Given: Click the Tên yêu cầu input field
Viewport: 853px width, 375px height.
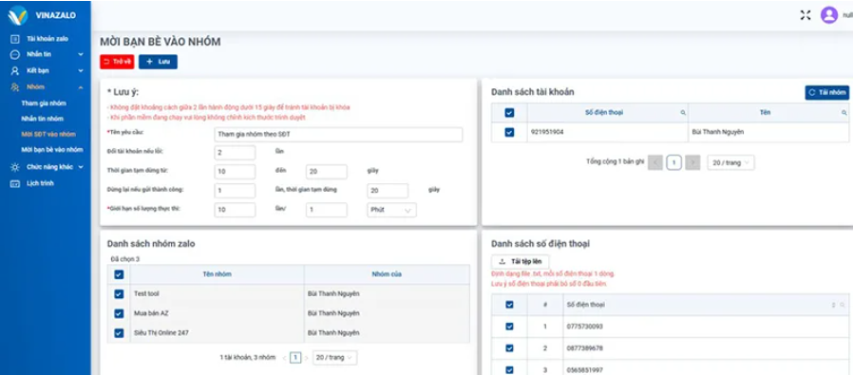Looking at the screenshot, I should 338,134.
